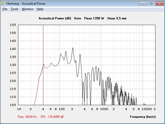
Task: Click the 100 x-axis label
Action: tap(62, 109)
